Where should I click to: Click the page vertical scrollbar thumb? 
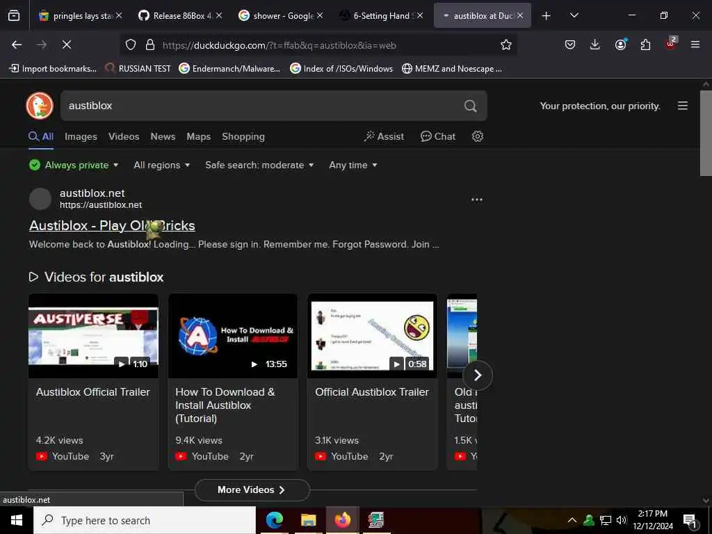pyautogui.click(x=706, y=133)
